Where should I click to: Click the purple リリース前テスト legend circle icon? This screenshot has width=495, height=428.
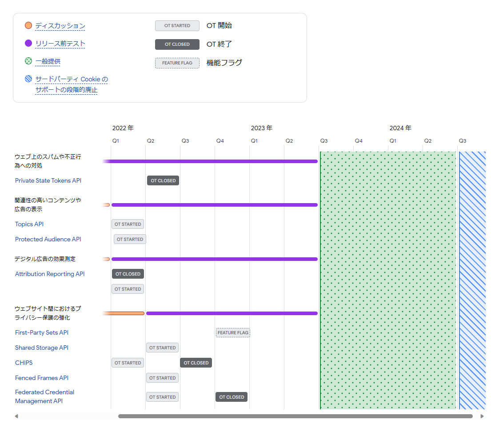28,43
